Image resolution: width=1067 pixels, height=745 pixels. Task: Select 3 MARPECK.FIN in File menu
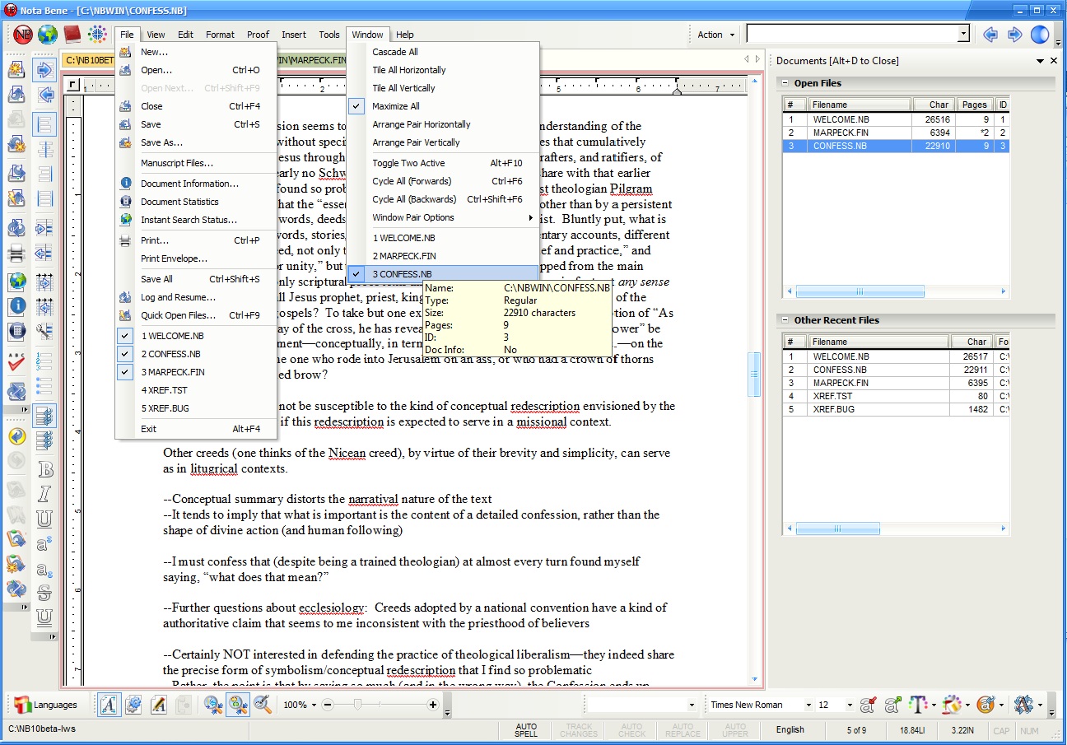coord(196,372)
